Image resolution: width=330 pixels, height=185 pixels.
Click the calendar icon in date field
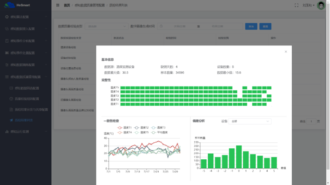162,27
